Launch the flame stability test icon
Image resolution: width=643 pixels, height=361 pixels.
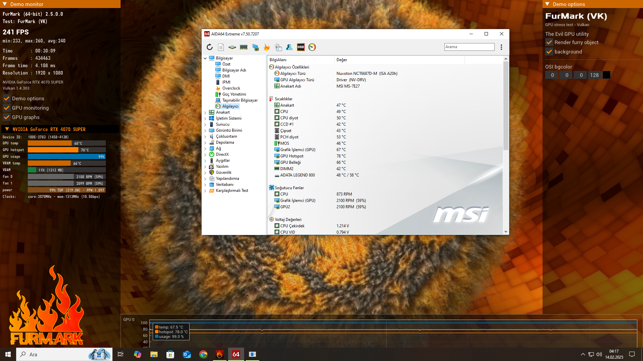click(x=267, y=47)
